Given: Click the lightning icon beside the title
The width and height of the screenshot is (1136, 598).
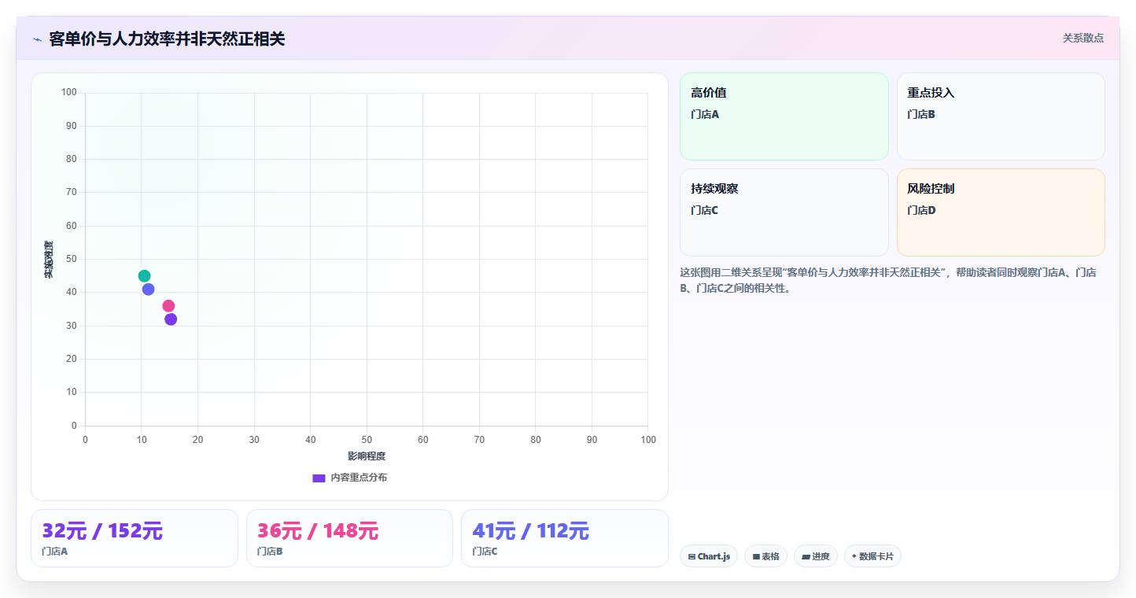Looking at the screenshot, I should [x=37, y=39].
